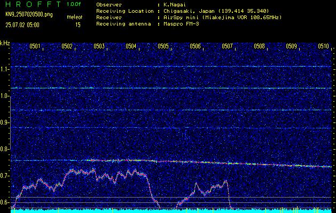Screen dimensions: 336x213
Task: Click the 25.07.02 05:00 timestamp
Action: 22,25
